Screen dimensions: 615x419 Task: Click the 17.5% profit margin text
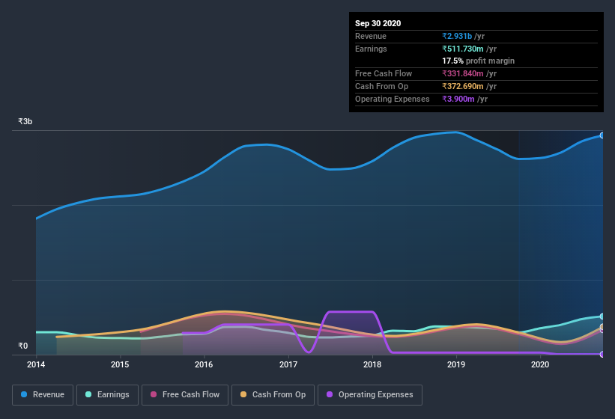478,61
